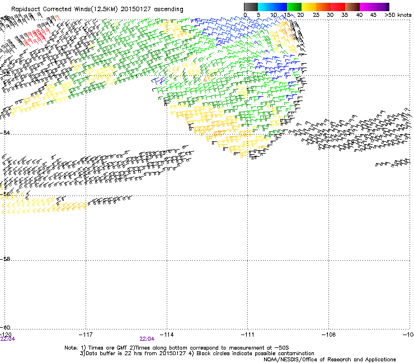Click the '40' legend scale label

pyautogui.click(x=359, y=15)
